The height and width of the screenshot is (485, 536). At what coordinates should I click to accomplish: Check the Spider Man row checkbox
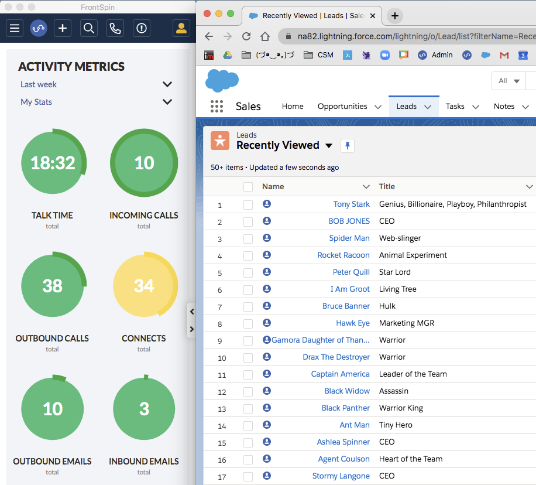[x=248, y=239]
